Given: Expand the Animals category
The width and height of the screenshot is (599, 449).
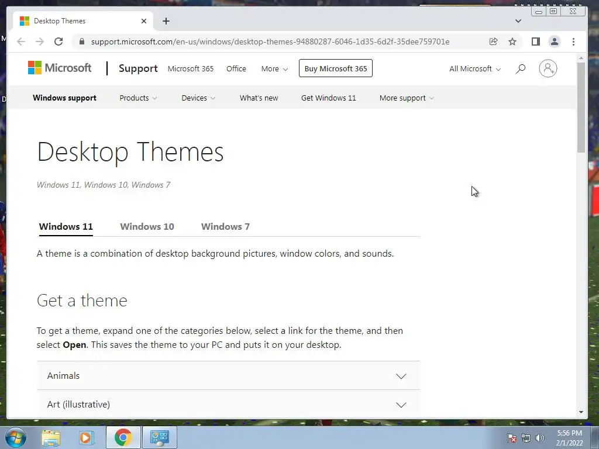Looking at the screenshot, I should [x=229, y=376].
